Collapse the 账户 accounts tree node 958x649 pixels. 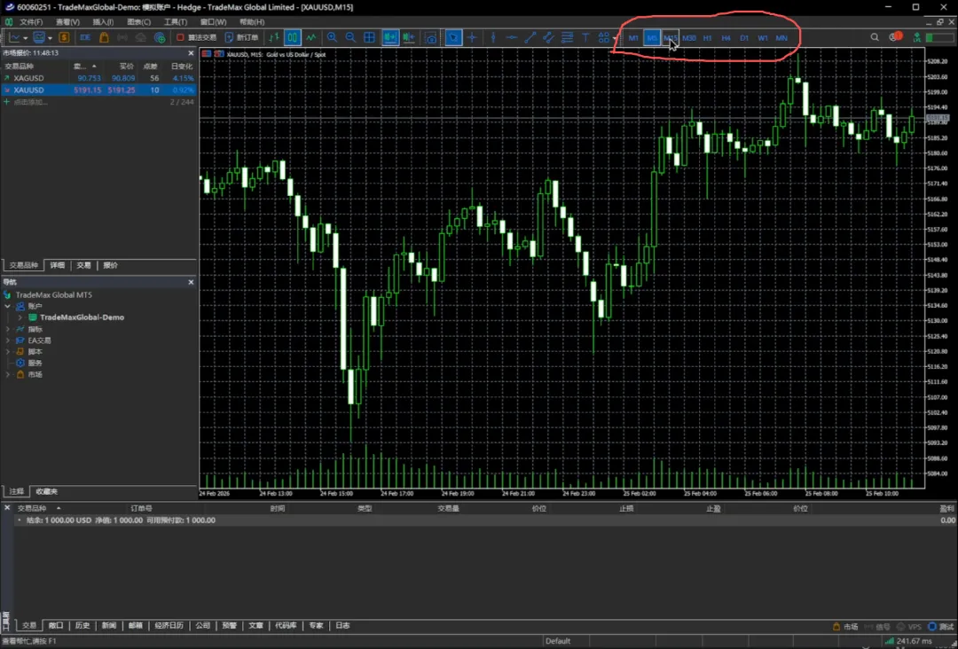[8, 306]
